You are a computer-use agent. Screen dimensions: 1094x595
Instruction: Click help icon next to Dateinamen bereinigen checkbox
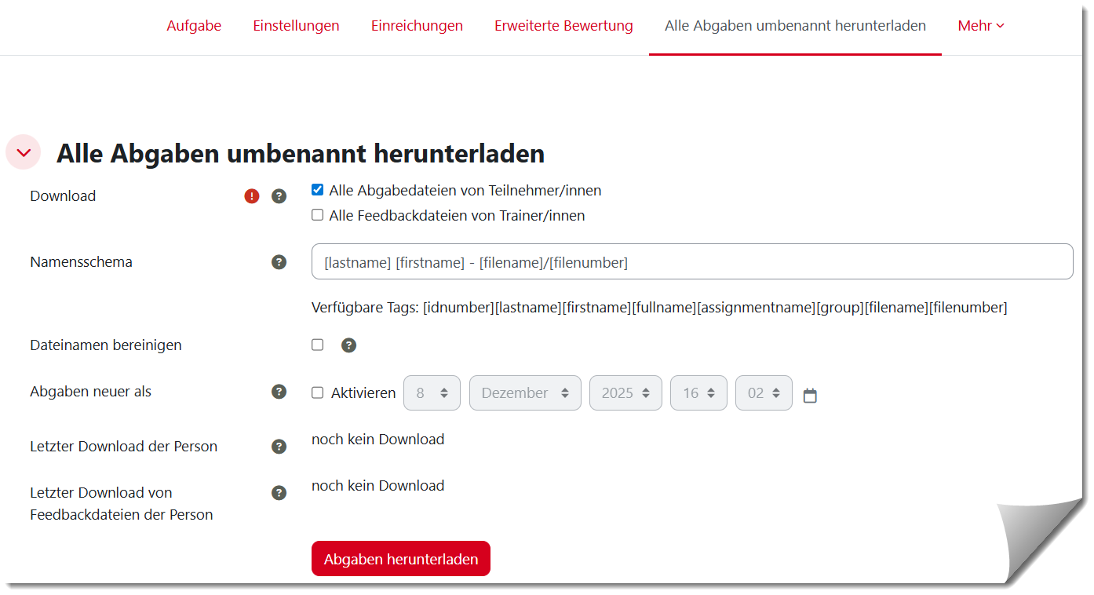point(349,345)
